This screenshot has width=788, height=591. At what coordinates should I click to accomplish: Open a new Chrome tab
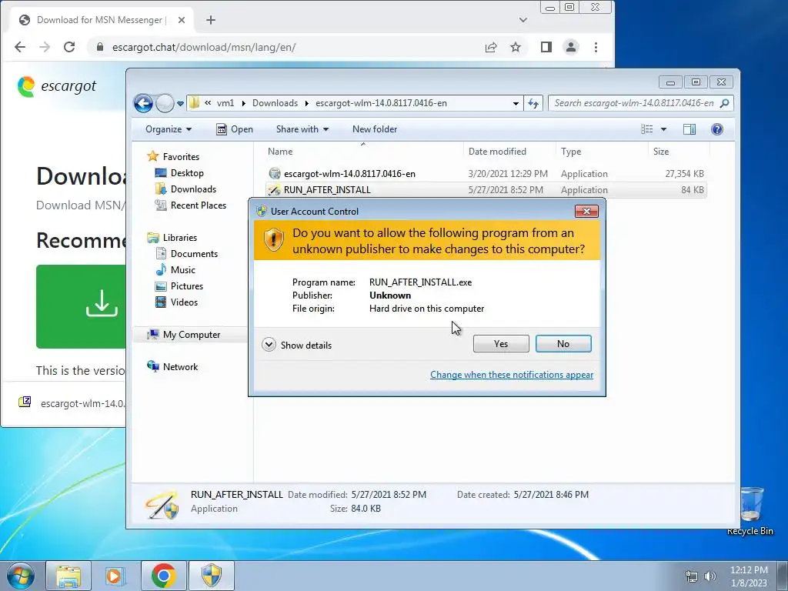click(x=211, y=20)
